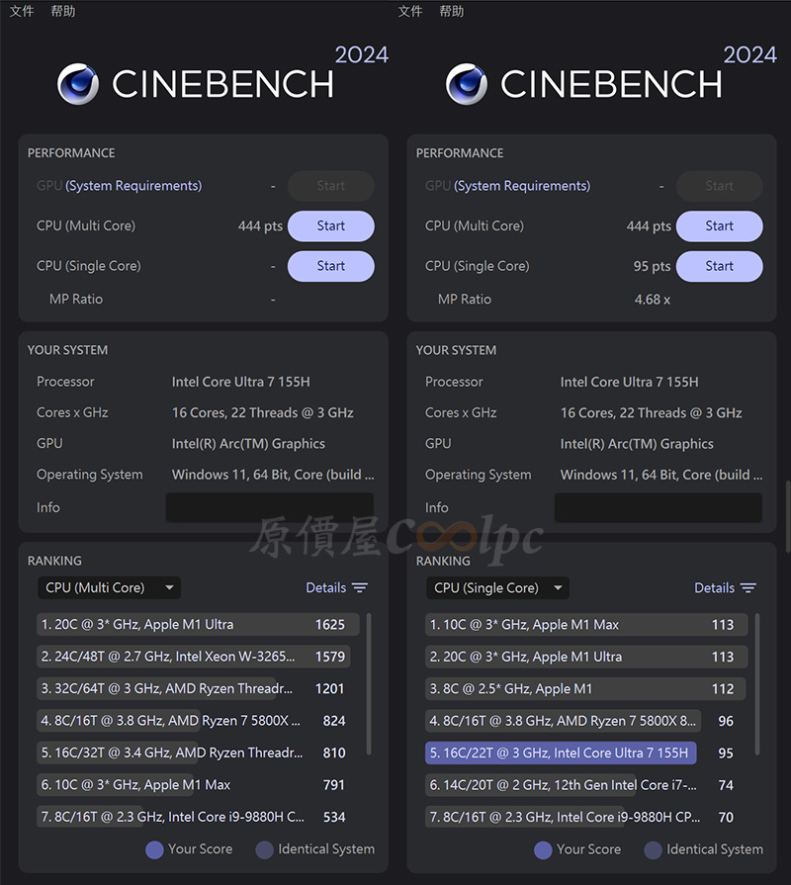Click Identical System legend dot in right window
Image resolution: width=791 pixels, height=885 pixels.
click(x=654, y=849)
